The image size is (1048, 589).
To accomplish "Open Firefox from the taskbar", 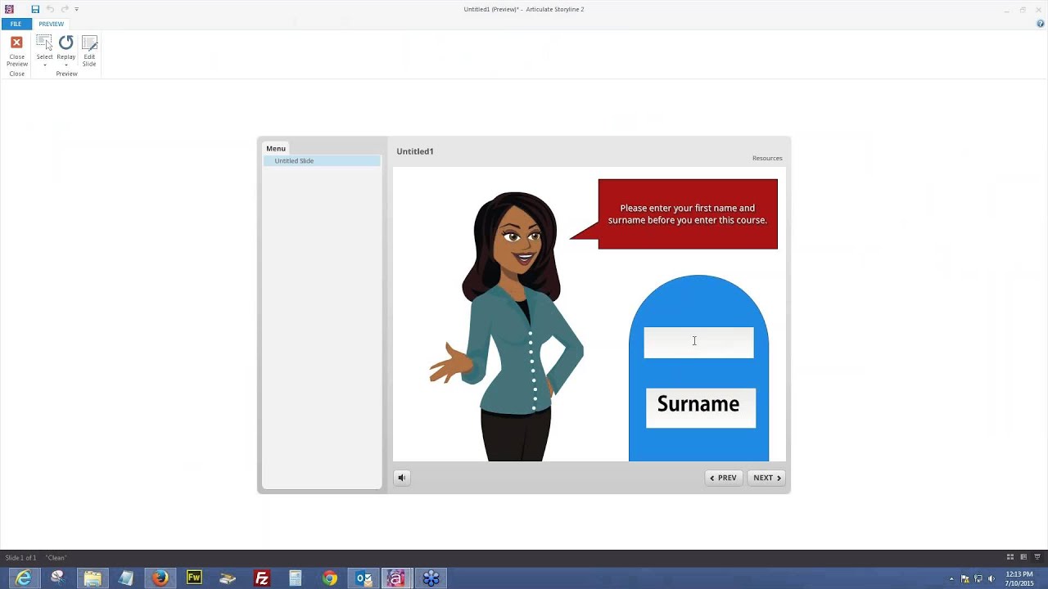I will [160, 578].
